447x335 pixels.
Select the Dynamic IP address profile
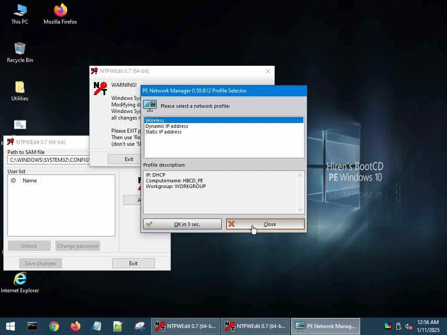(x=224, y=126)
